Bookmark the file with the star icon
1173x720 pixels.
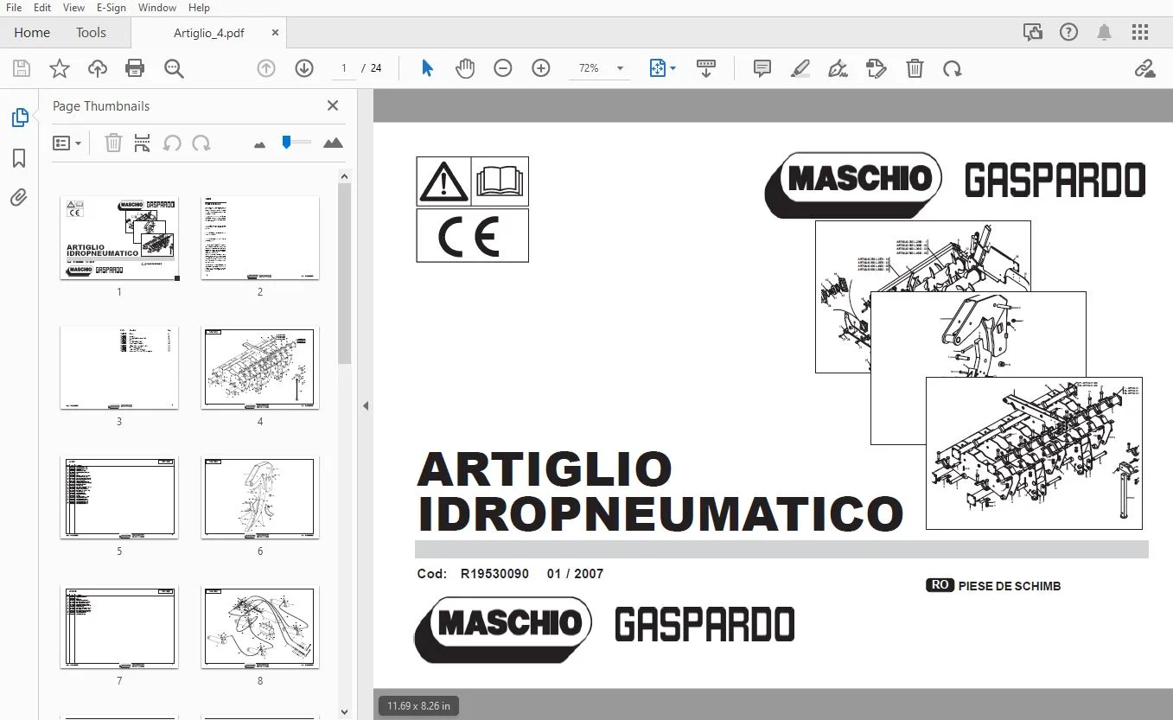point(60,68)
